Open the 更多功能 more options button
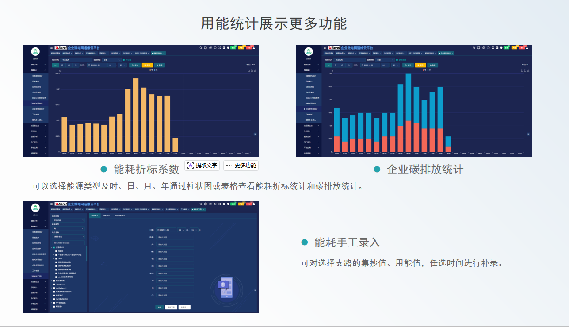Screen dimensions: 569x327 pos(241,165)
